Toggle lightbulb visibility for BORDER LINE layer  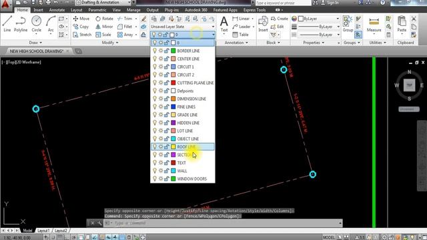coord(155,51)
